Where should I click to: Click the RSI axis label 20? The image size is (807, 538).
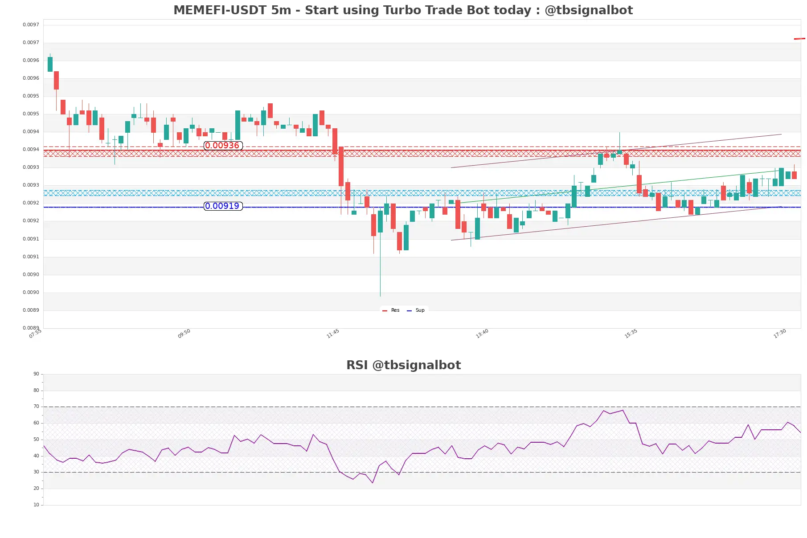(x=36, y=489)
